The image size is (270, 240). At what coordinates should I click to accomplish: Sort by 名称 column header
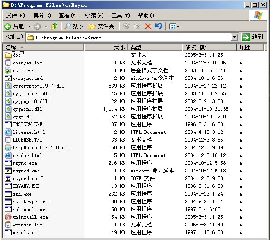(x=44, y=47)
